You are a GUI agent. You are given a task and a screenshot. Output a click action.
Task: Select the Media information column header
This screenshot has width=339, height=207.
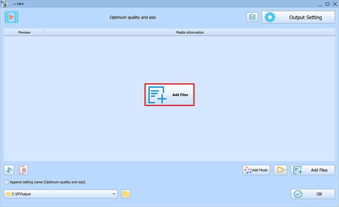190,32
